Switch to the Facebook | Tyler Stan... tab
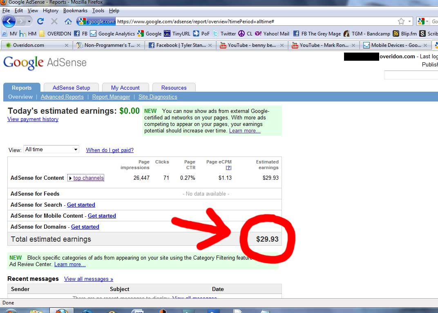The height and width of the screenshot is (313, 438). [181, 45]
